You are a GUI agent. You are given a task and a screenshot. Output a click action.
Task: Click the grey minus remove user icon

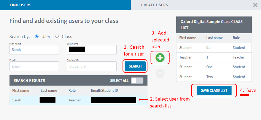coord(160,73)
